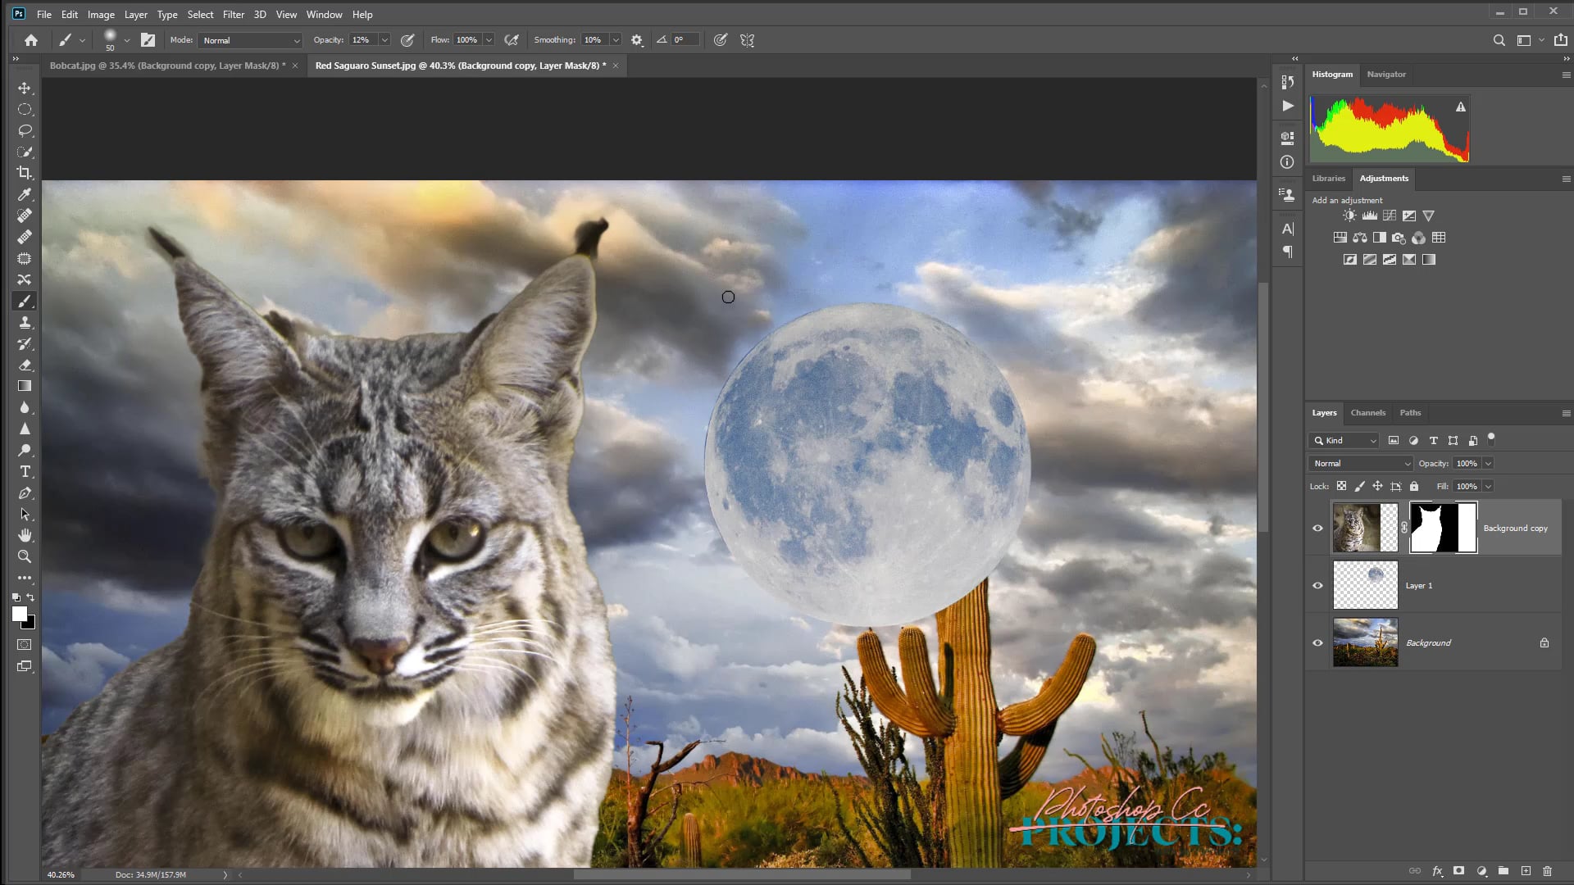This screenshot has height=885, width=1574.
Task: Switch to the Channels tab
Action: [1367, 412]
